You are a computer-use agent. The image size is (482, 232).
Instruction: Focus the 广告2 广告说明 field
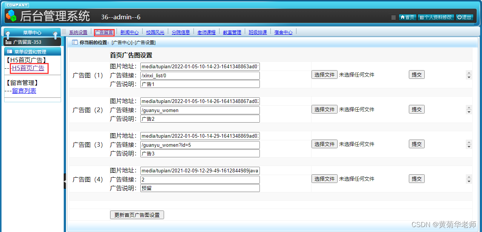click(x=200, y=119)
